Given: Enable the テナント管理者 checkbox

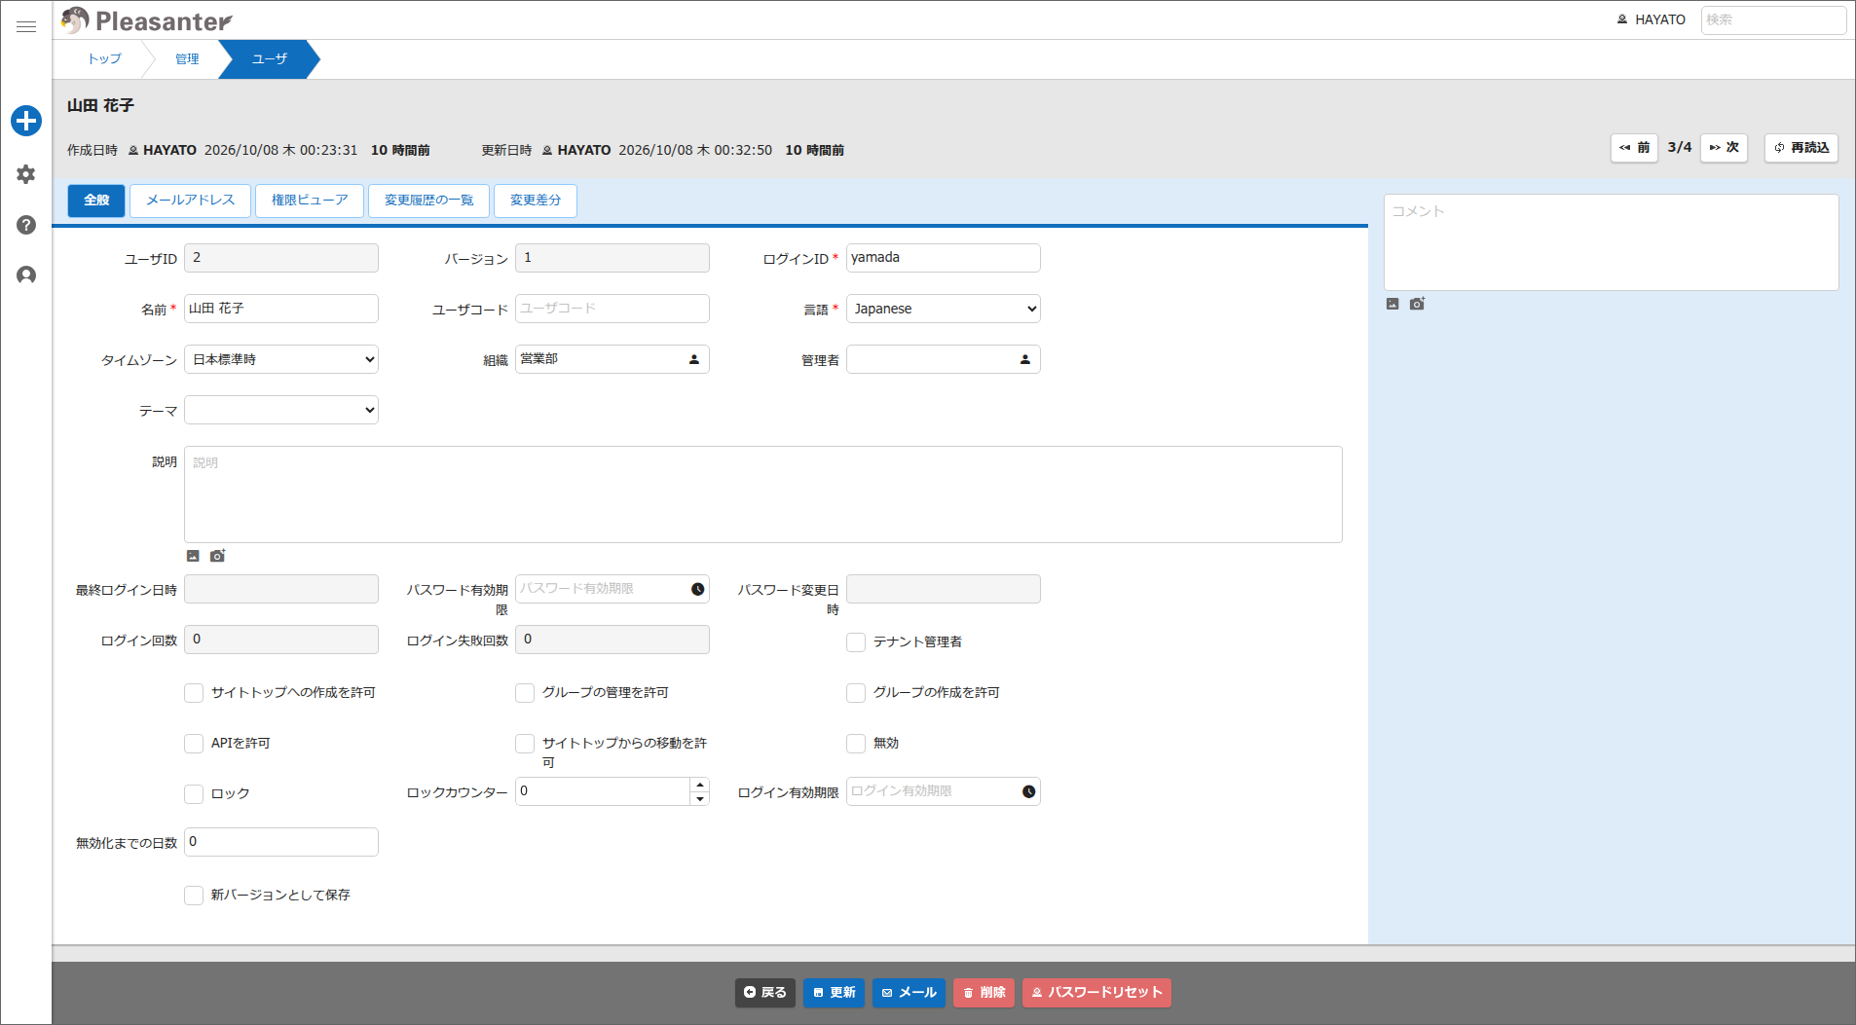Looking at the screenshot, I should click(856, 642).
